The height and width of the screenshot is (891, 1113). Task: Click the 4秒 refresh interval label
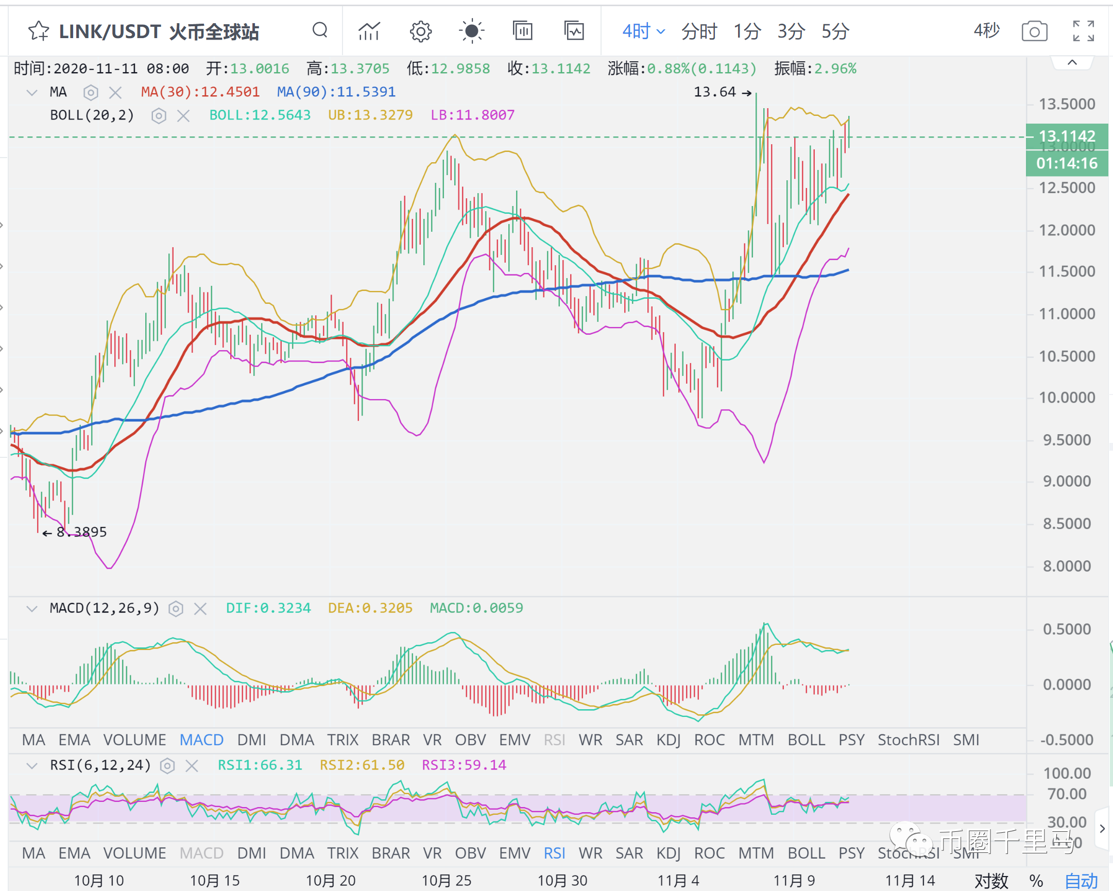click(986, 31)
